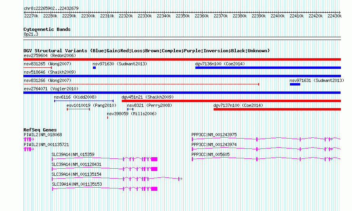
Task: Select the PIWIL2|NM_018068 label
Action: tap(43, 135)
